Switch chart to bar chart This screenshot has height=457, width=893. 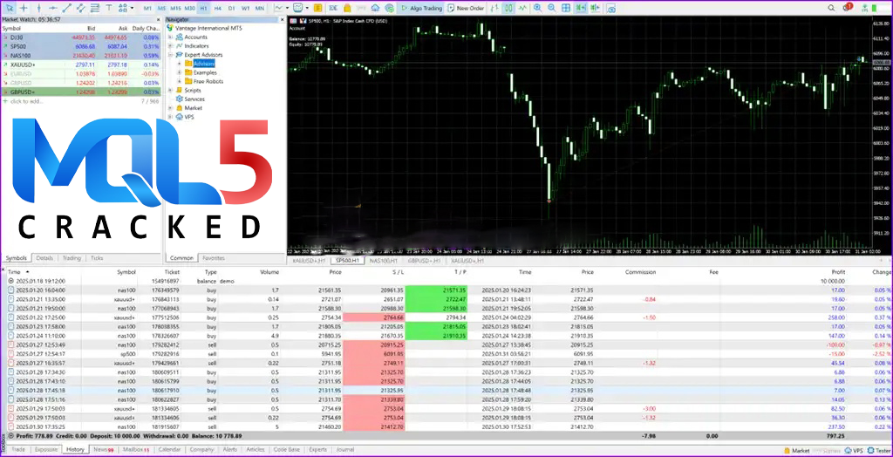coord(494,8)
